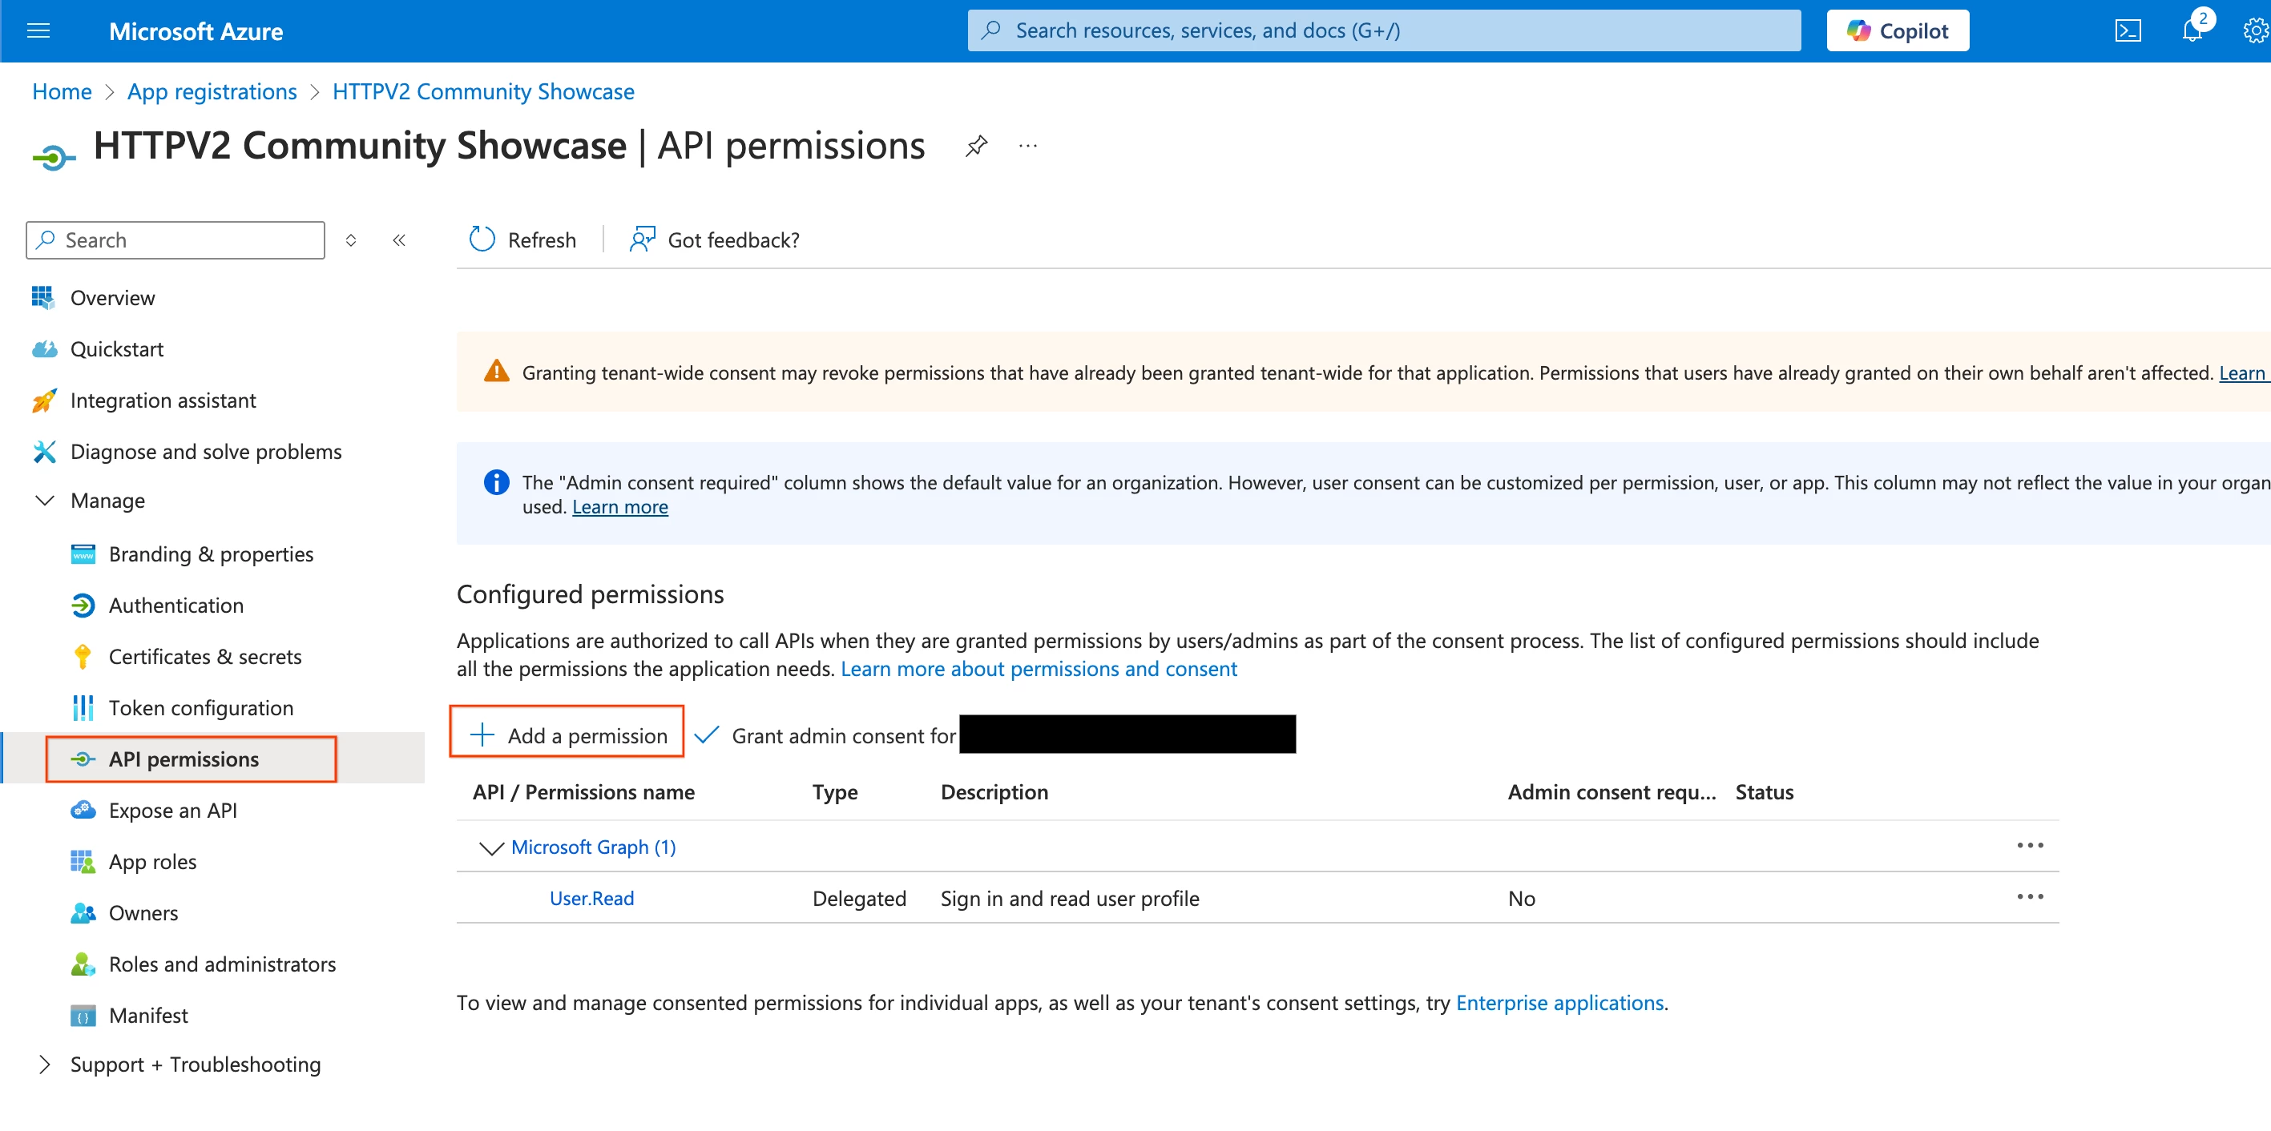
Task: Click the warning triangle icon in banner
Action: (496, 370)
